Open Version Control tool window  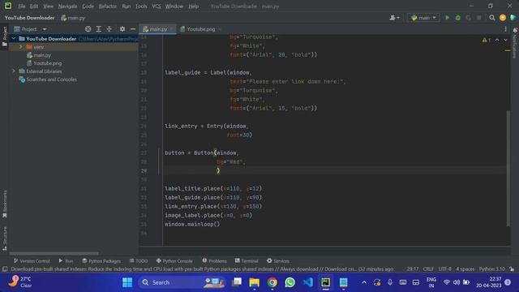point(32,261)
